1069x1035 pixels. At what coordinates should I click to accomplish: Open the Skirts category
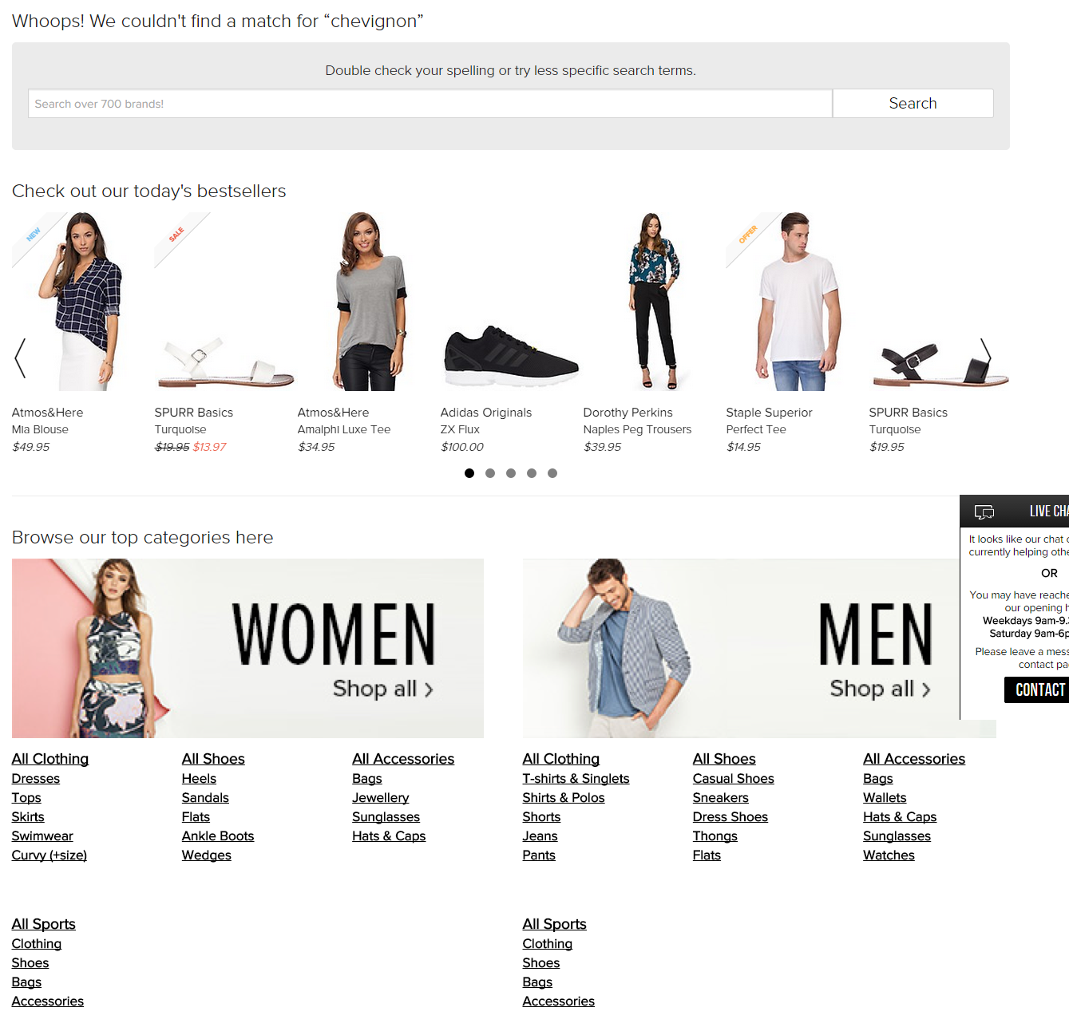click(28, 817)
